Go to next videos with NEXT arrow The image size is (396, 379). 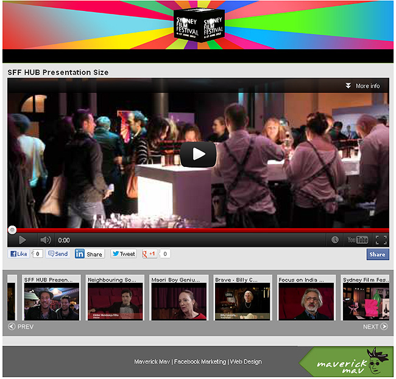click(375, 327)
